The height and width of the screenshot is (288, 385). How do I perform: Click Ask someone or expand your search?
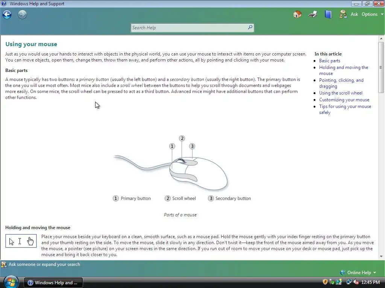pyautogui.click(x=44, y=264)
